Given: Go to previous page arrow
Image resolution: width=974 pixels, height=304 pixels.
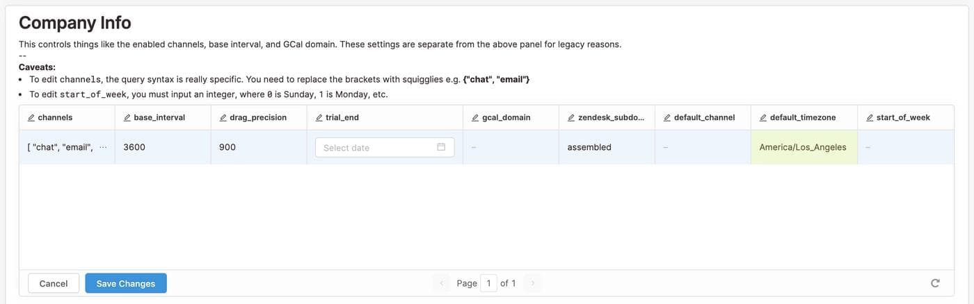Looking at the screenshot, I should 442,283.
